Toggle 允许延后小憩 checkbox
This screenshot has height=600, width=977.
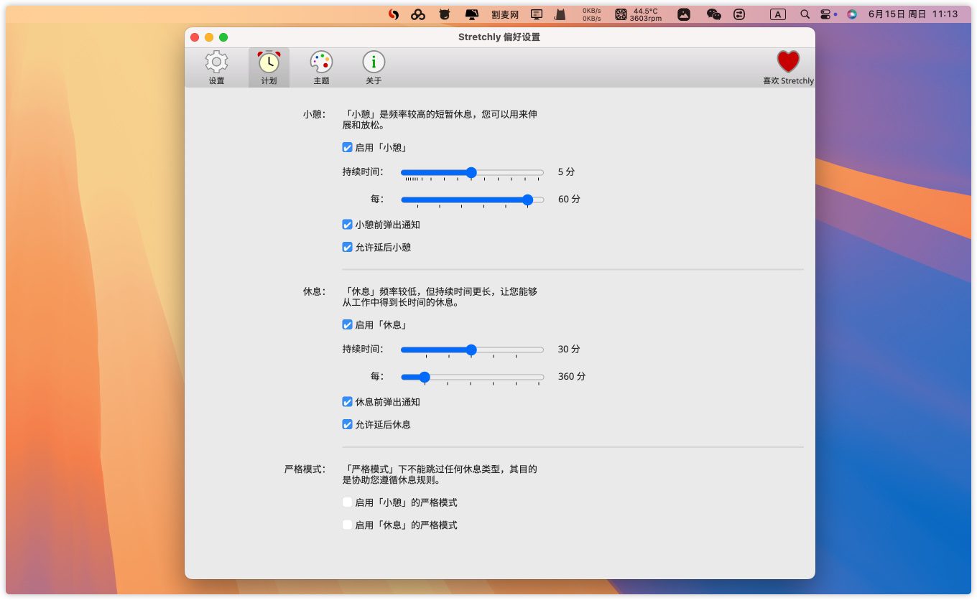coord(348,247)
